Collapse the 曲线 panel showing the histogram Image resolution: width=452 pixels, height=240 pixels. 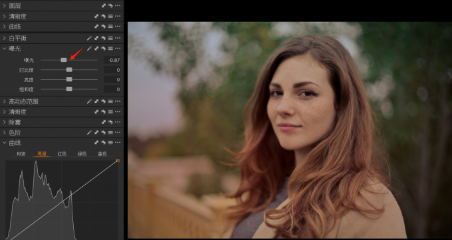[5, 142]
